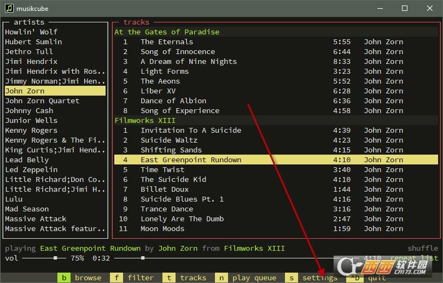Adjust the volume slider handle

55,258
